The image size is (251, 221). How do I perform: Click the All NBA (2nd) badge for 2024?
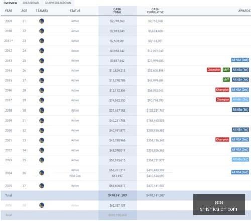240,172
